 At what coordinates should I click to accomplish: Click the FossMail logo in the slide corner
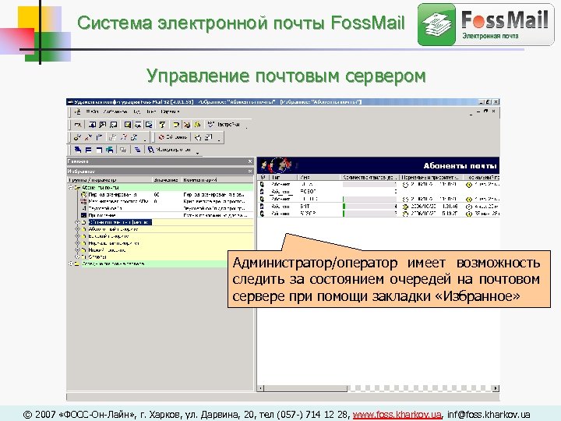485,24
